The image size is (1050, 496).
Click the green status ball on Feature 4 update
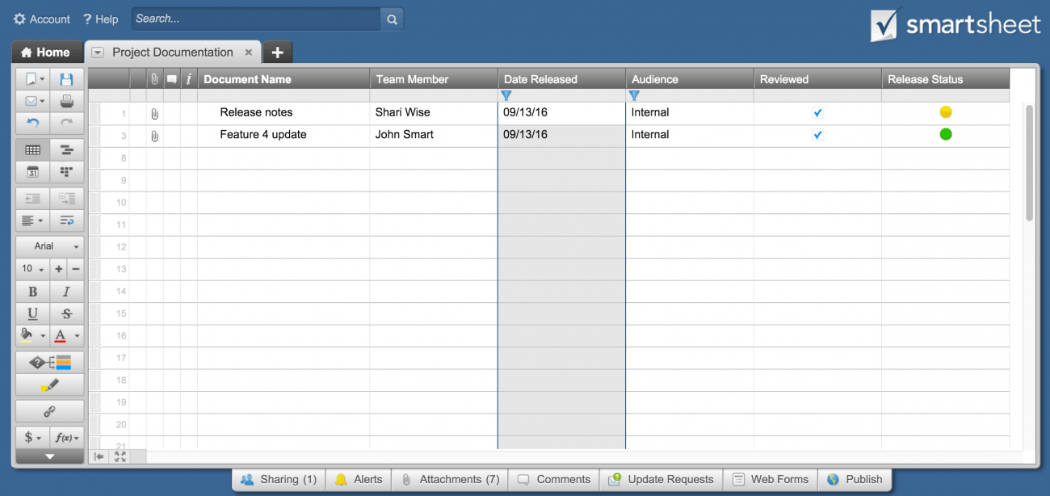945,134
